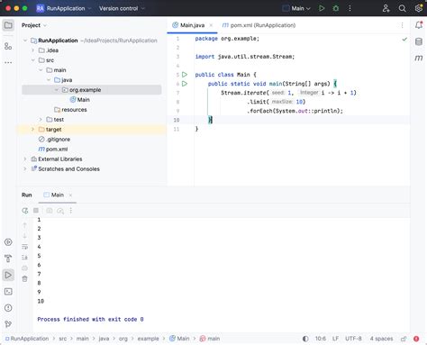The width and height of the screenshot is (427, 345).
Task: Close the Main.java tab
Action: click(x=211, y=25)
